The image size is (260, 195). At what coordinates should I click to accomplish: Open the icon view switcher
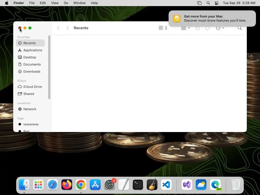click(x=163, y=28)
